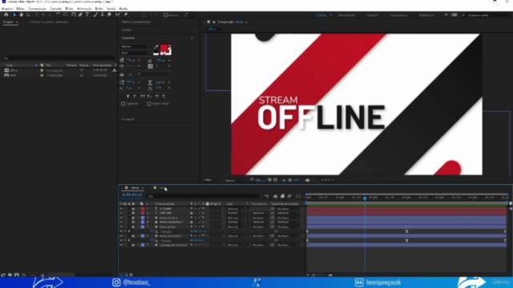Open the font style dropdown

(135, 53)
